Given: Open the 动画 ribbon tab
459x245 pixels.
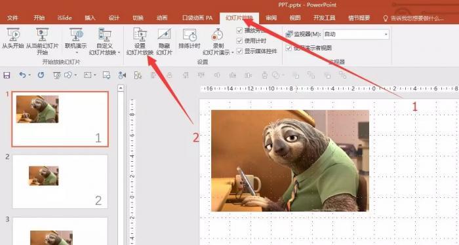Looking at the screenshot, I should click(162, 18).
